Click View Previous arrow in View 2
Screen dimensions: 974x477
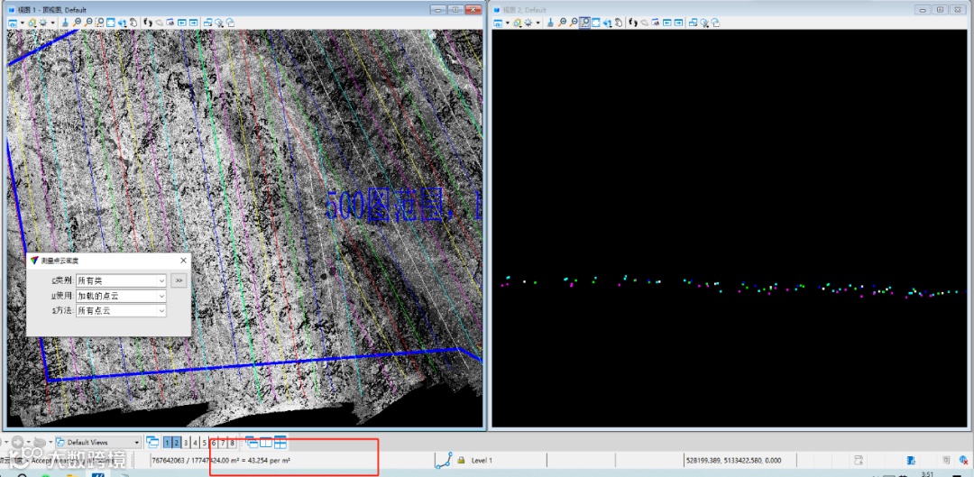click(x=667, y=23)
